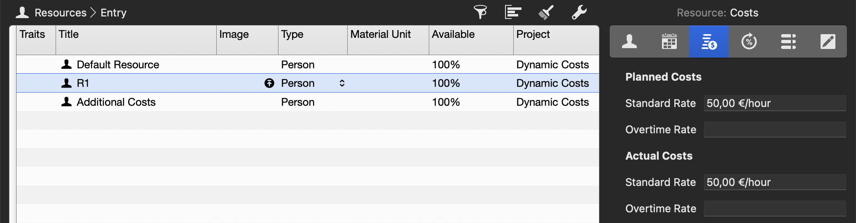The width and height of the screenshot is (856, 223).
Task: Open the Type dropdown for R1
Action: coord(342,83)
